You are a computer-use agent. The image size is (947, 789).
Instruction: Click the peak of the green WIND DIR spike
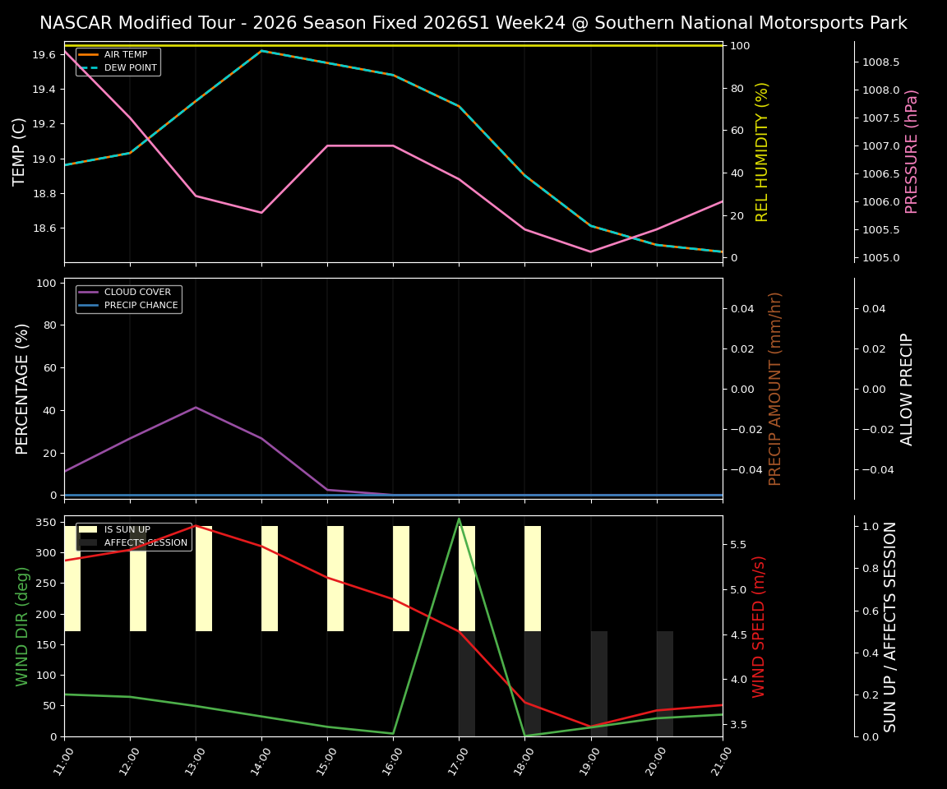(x=459, y=519)
